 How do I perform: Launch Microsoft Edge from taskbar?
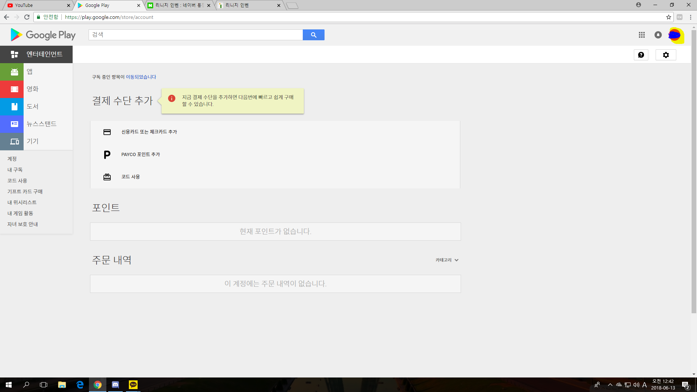click(80, 385)
